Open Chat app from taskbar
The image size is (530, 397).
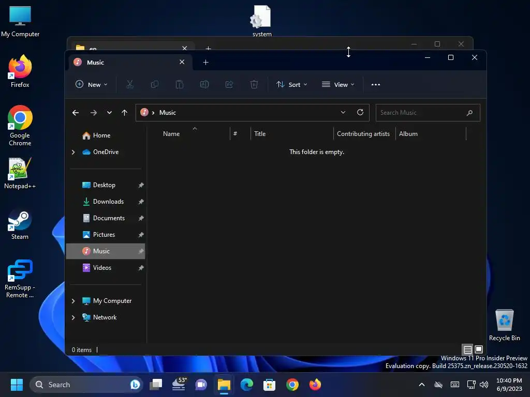pyautogui.click(x=201, y=385)
